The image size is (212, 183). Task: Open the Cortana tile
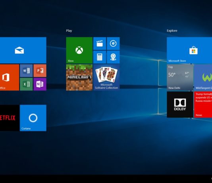[x=33, y=118]
